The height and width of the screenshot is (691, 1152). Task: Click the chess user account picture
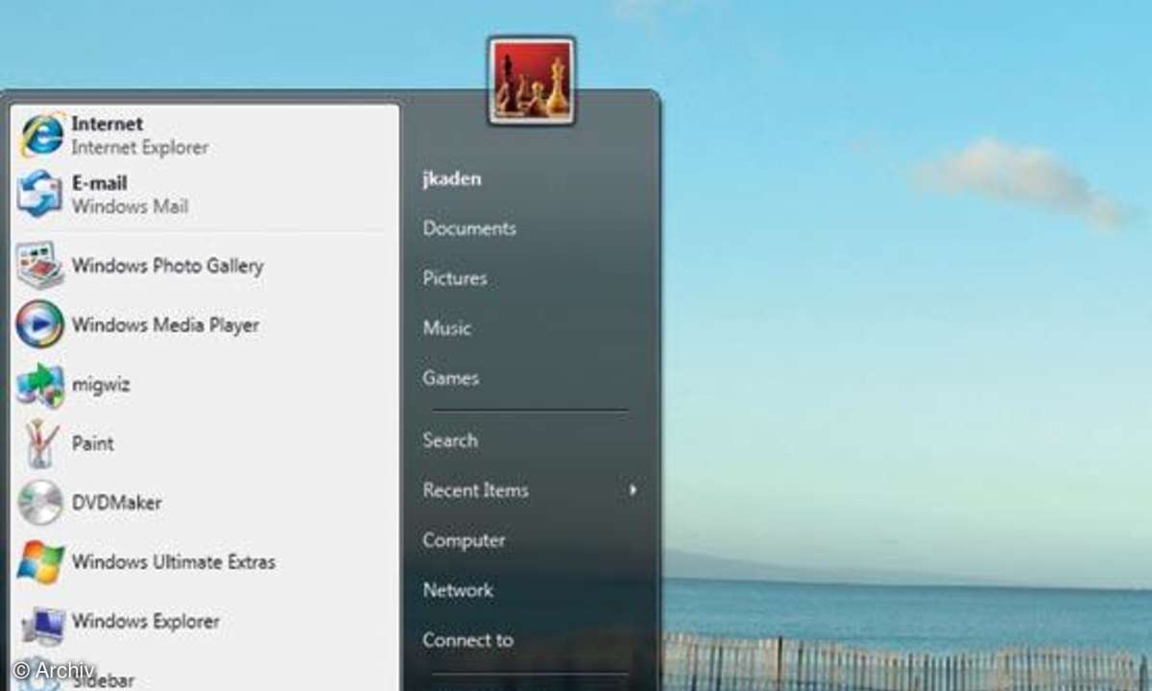point(532,81)
